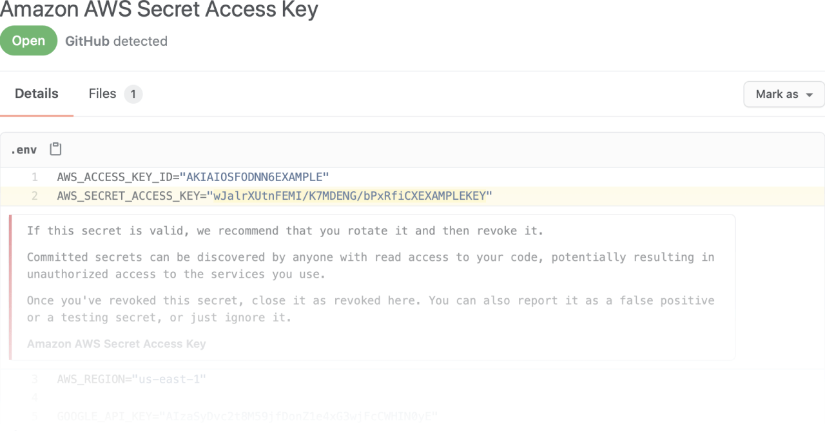Open the Mark as dropdown
Viewport: 825px width, 431px height.
[784, 94]
